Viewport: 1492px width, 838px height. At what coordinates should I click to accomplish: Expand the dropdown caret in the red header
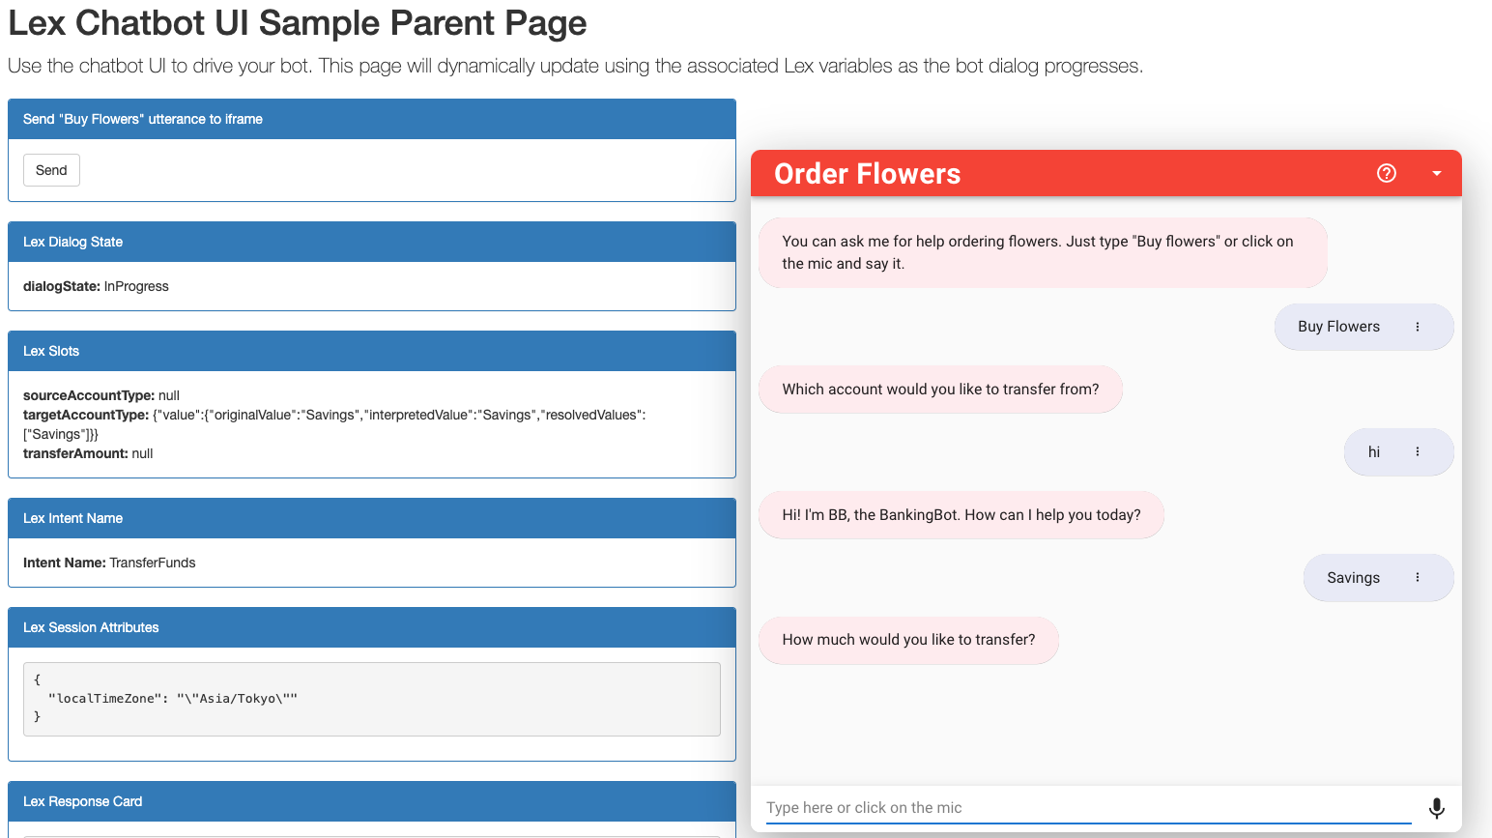click(1437, 174)
